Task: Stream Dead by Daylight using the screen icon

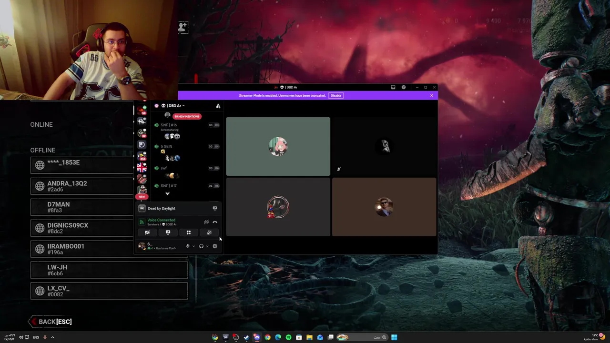Action: pyautogui.click(x=215, y=208)
